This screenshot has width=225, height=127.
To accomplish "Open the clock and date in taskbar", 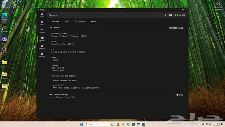I will [x=216, y=124].
